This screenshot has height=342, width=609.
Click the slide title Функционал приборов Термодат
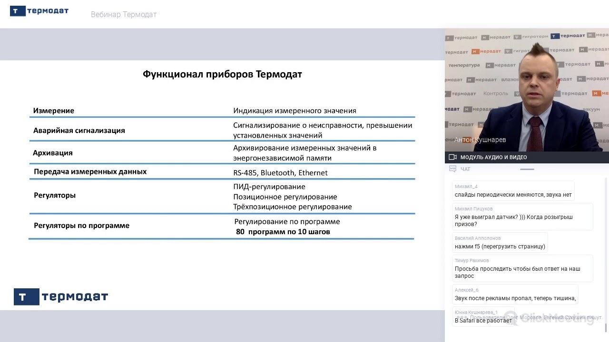point(222,74)
